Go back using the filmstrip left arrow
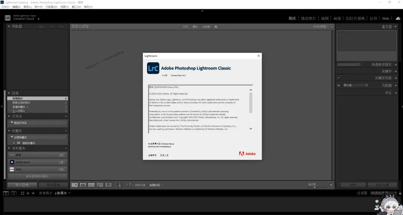The width and height of the screenshot is (403, 215). pos(28,193)
